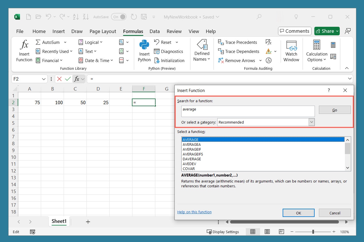Viewport: 364px width, 242px height.
Task: Expand the Name Box dropdown arrow
Action: [x=44, y=79]
